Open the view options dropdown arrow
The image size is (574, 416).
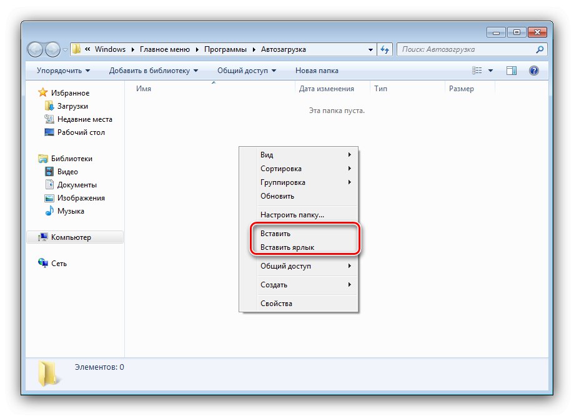coord(490,71)
